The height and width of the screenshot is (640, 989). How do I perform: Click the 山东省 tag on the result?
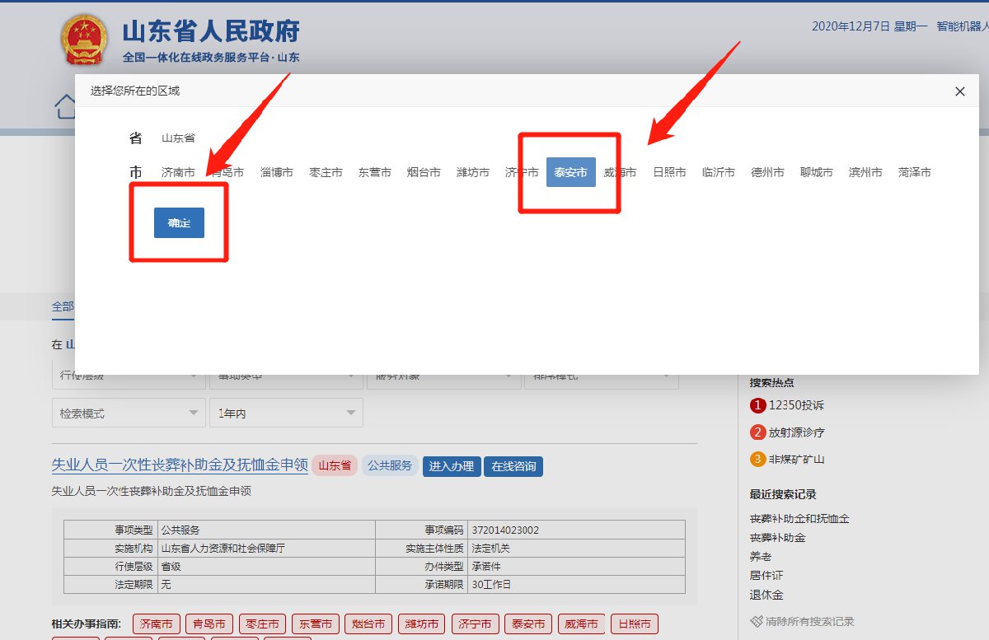tap(335, 466)
